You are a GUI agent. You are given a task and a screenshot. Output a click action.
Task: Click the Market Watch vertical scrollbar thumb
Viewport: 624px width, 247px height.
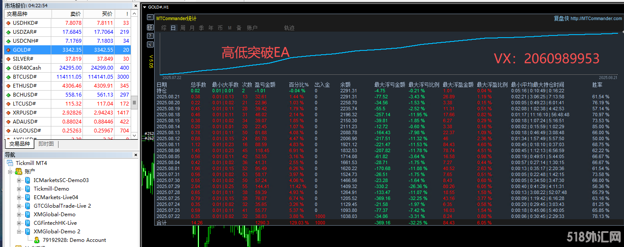point(134,103)
